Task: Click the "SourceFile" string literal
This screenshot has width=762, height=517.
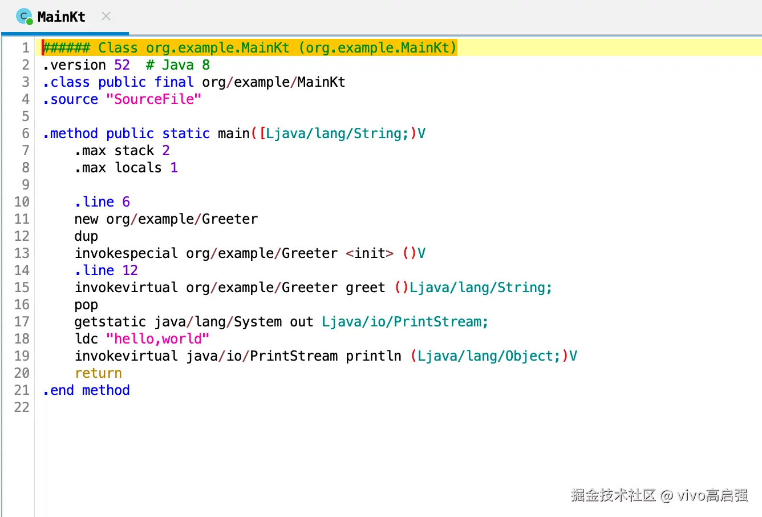Action: [x=153, y=99]
